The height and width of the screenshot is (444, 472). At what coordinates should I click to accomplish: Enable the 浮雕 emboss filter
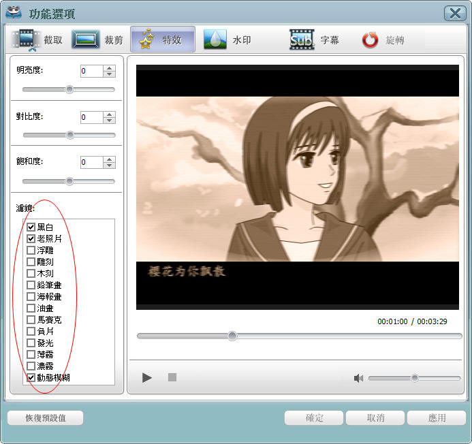click(x=31, y=251)
